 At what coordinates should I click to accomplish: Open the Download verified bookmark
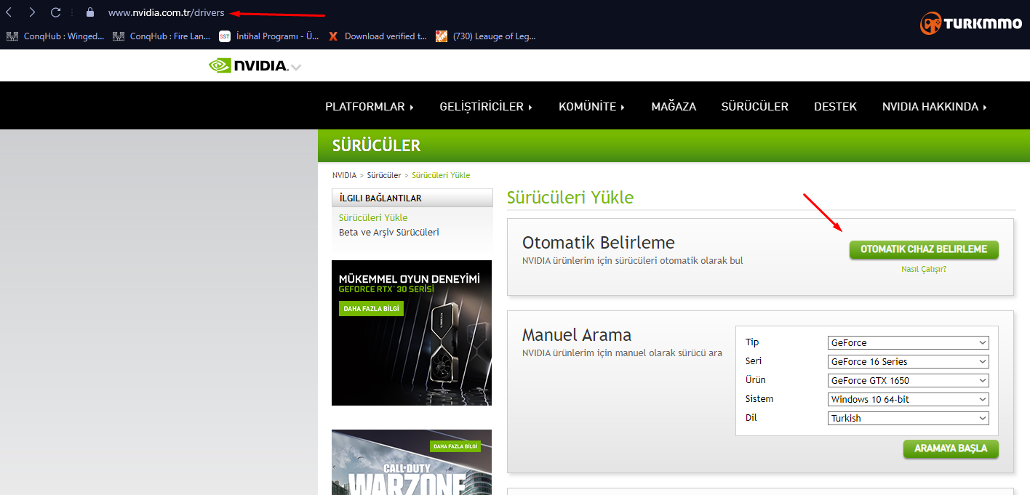378,36
